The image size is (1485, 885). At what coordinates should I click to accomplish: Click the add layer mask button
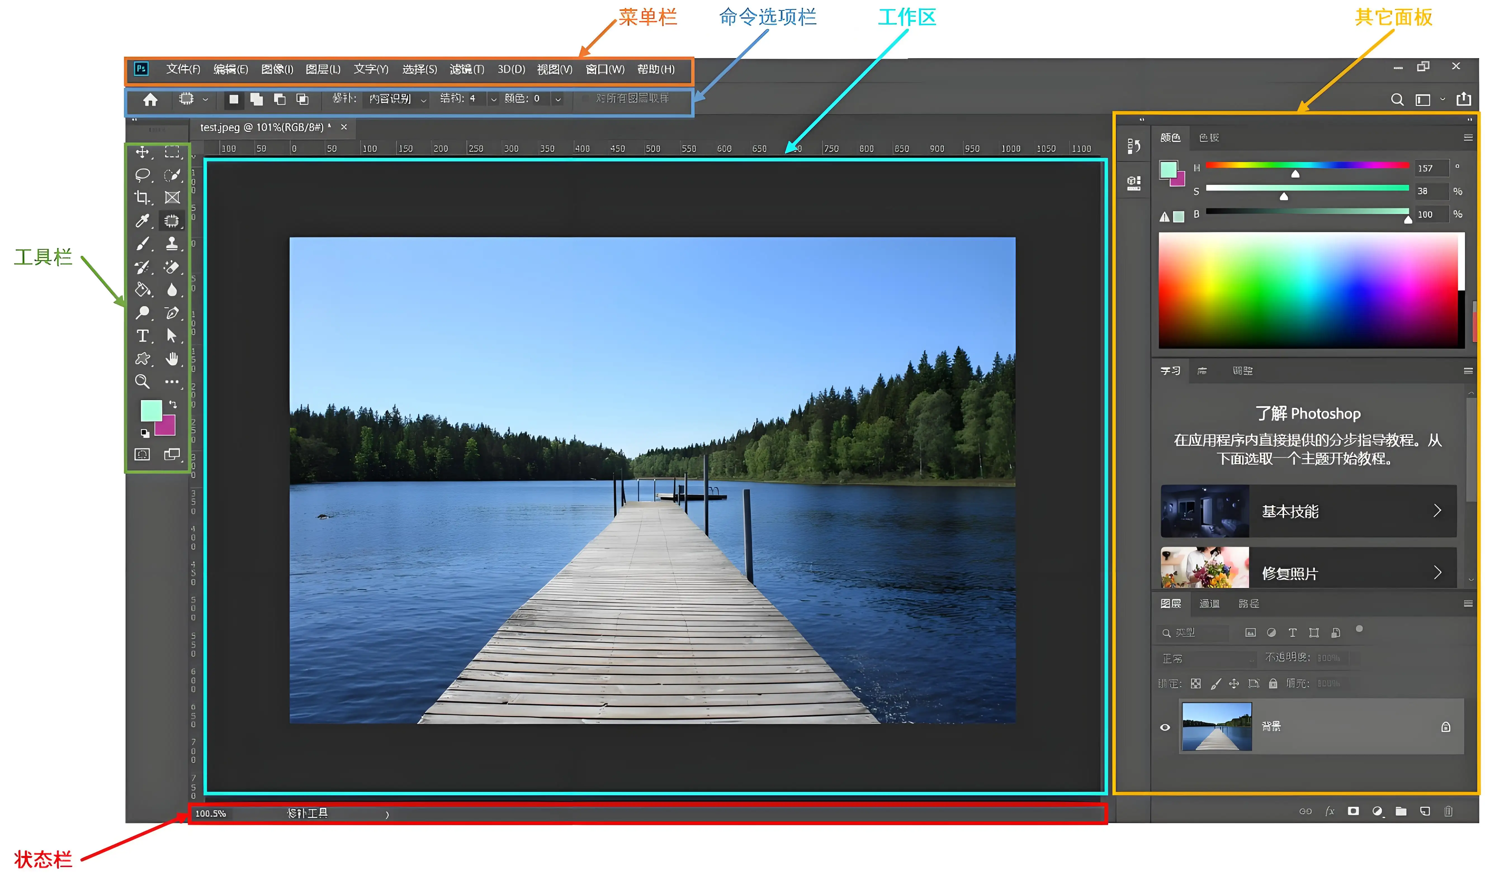point(1353,811)
